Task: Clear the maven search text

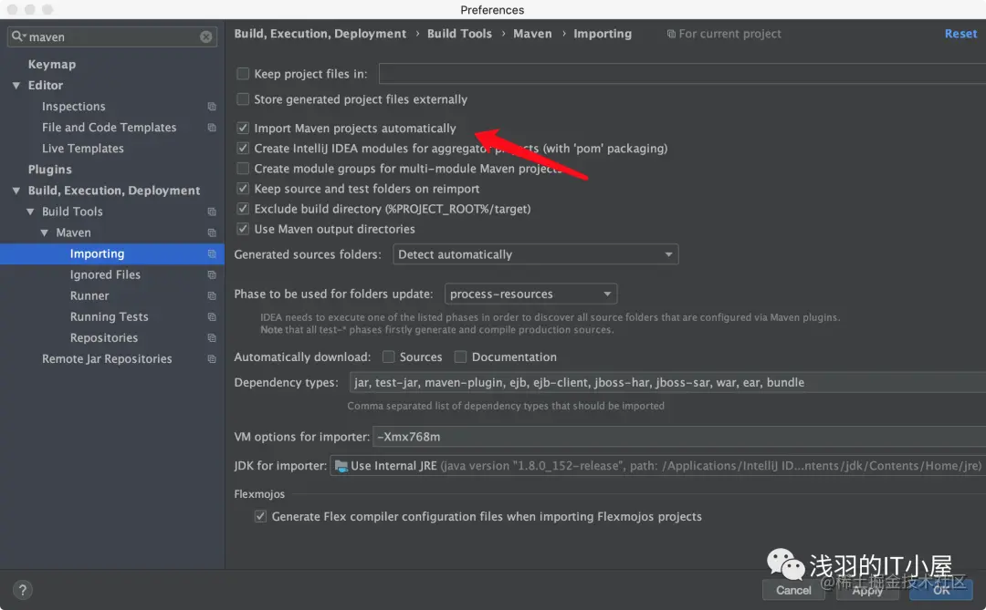Action: pyautogui.click(x=205, y=37)
